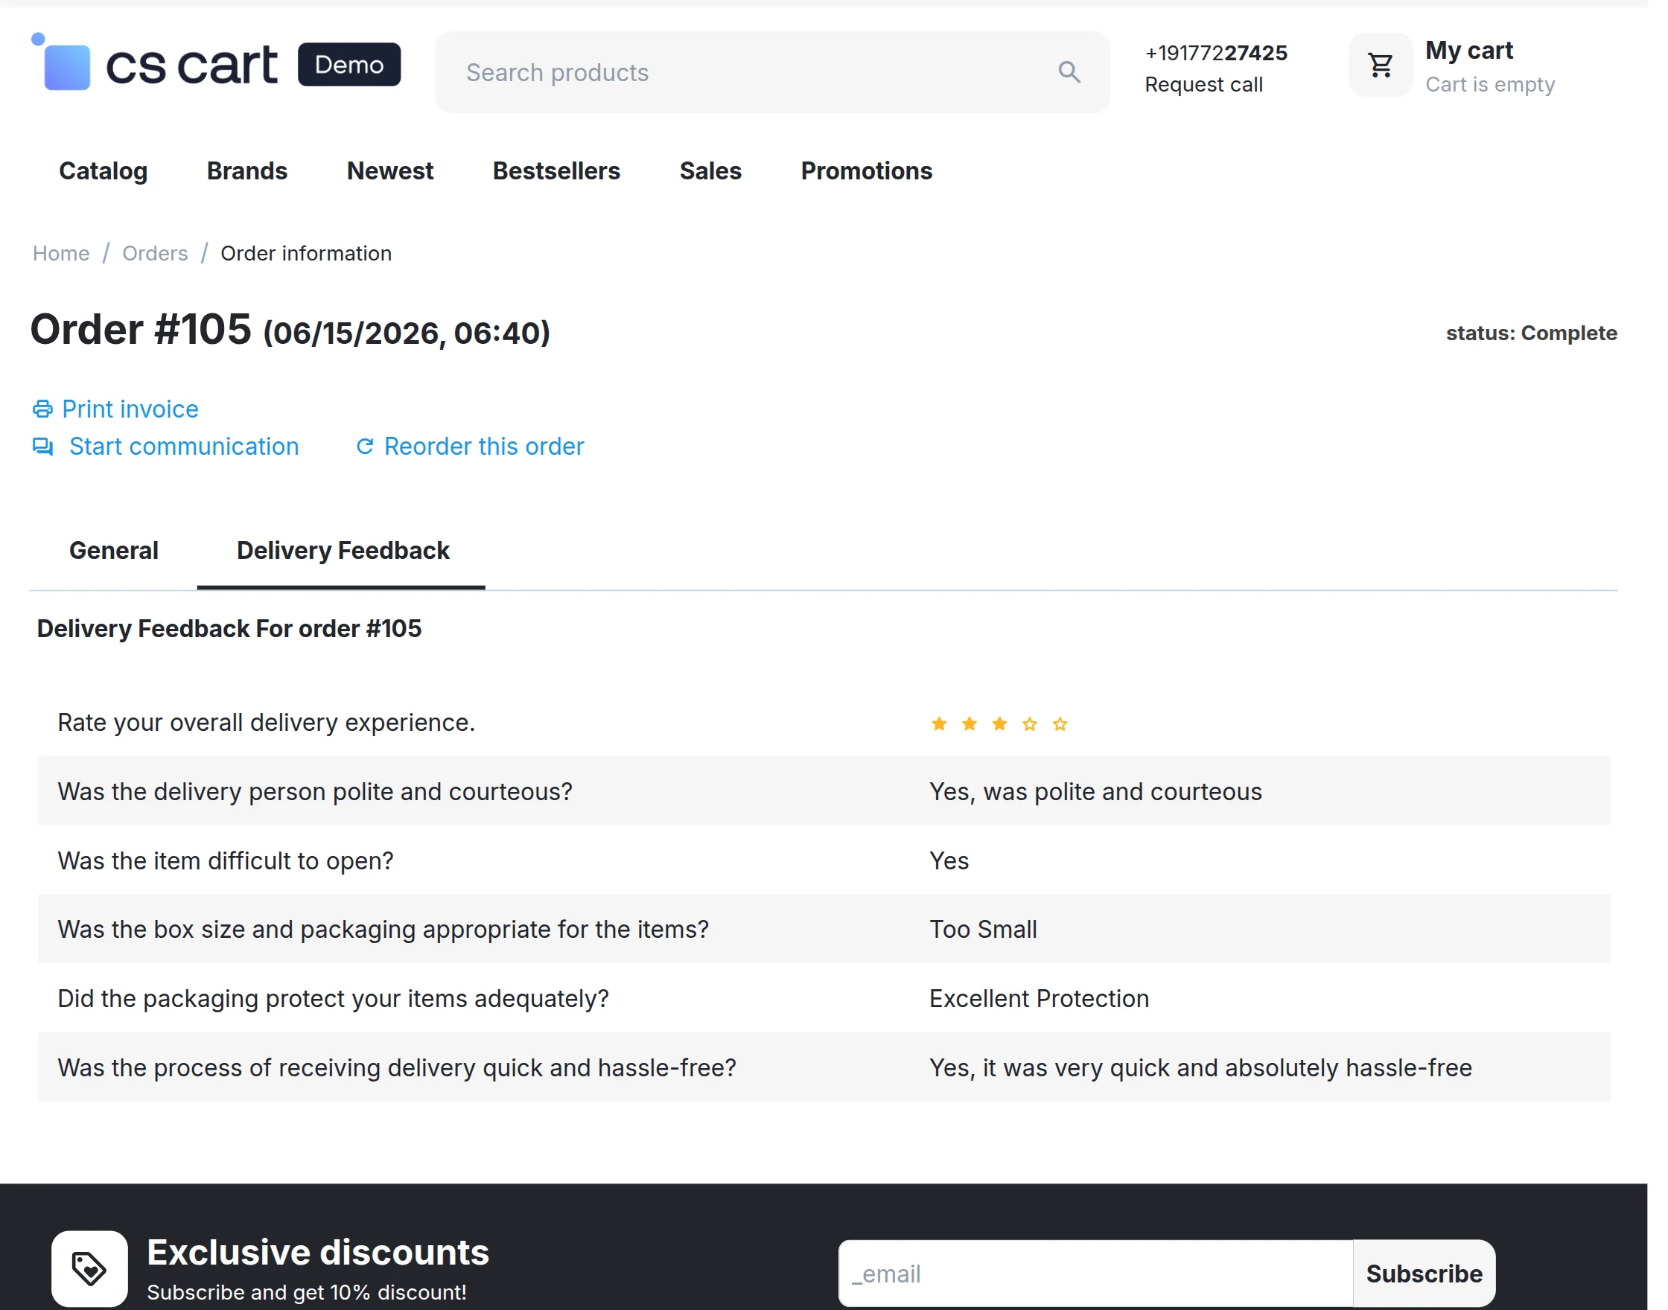Image resolution: width=1668 pixels, height=1310 pixels.
Task: Switch to the General tab
Action: tap(113, 551)
